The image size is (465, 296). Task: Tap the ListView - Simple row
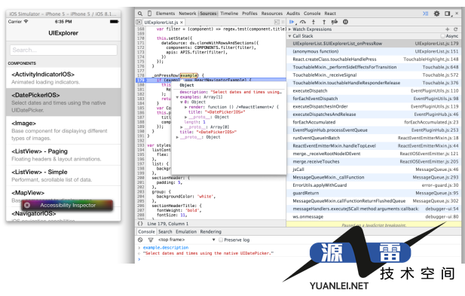click(63, 175)
